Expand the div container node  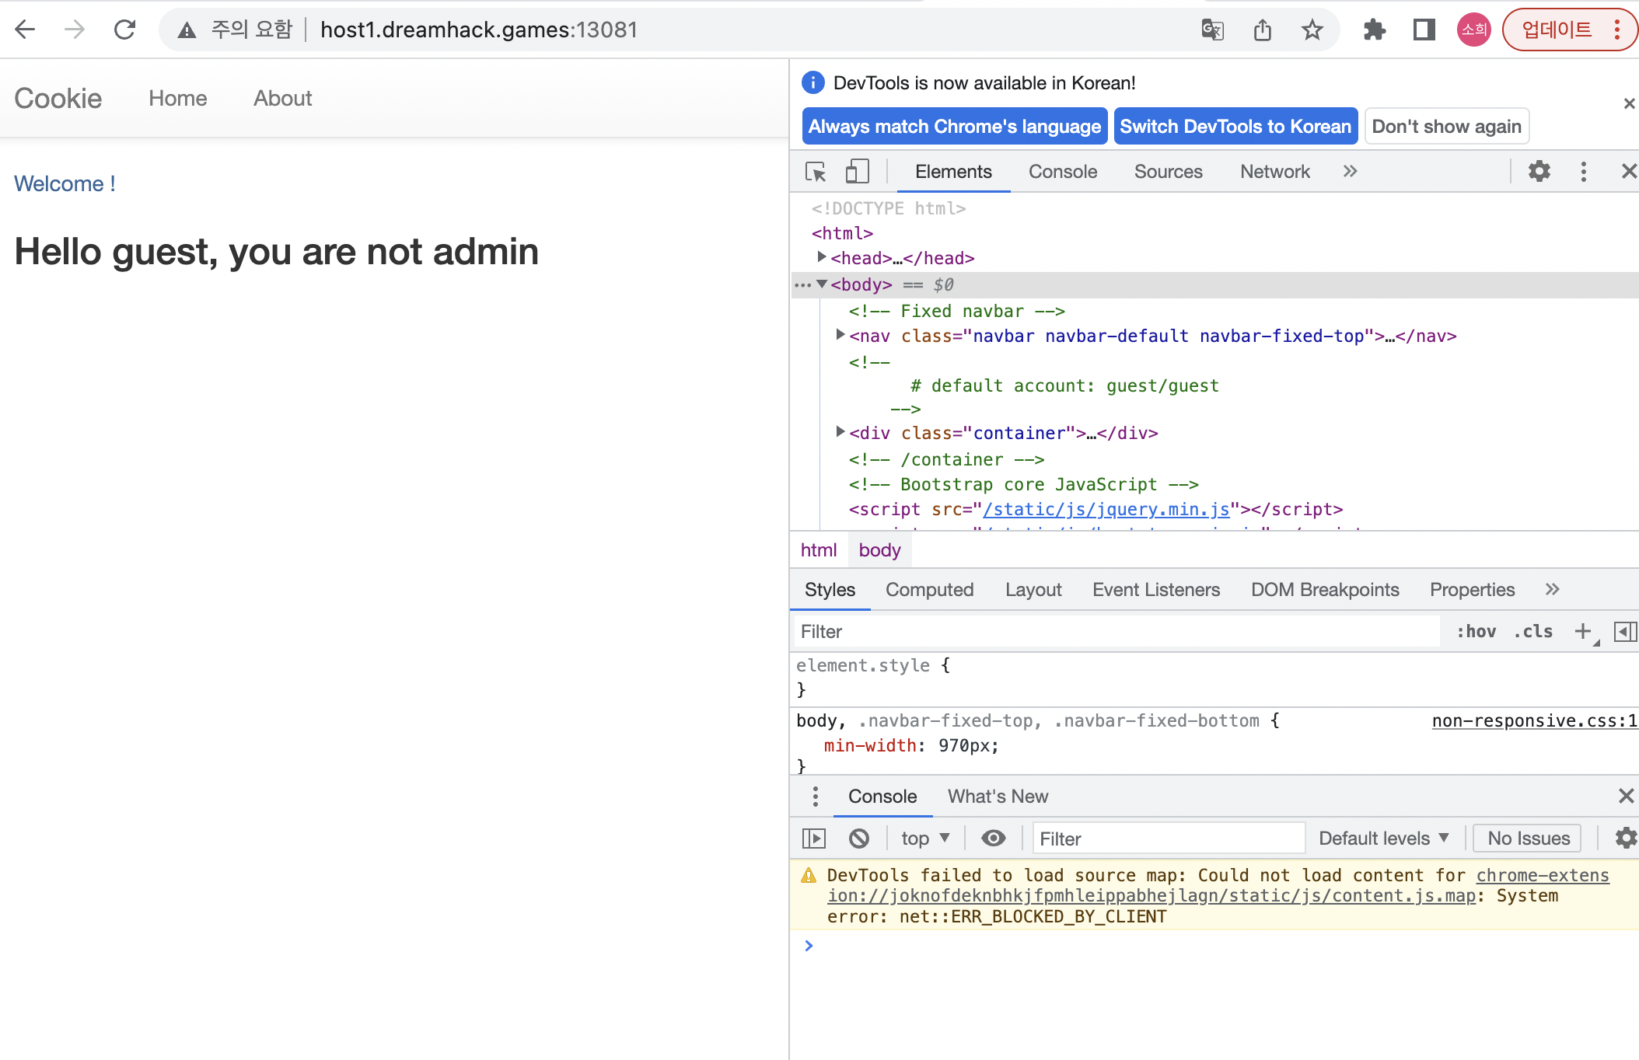[840, 432]
